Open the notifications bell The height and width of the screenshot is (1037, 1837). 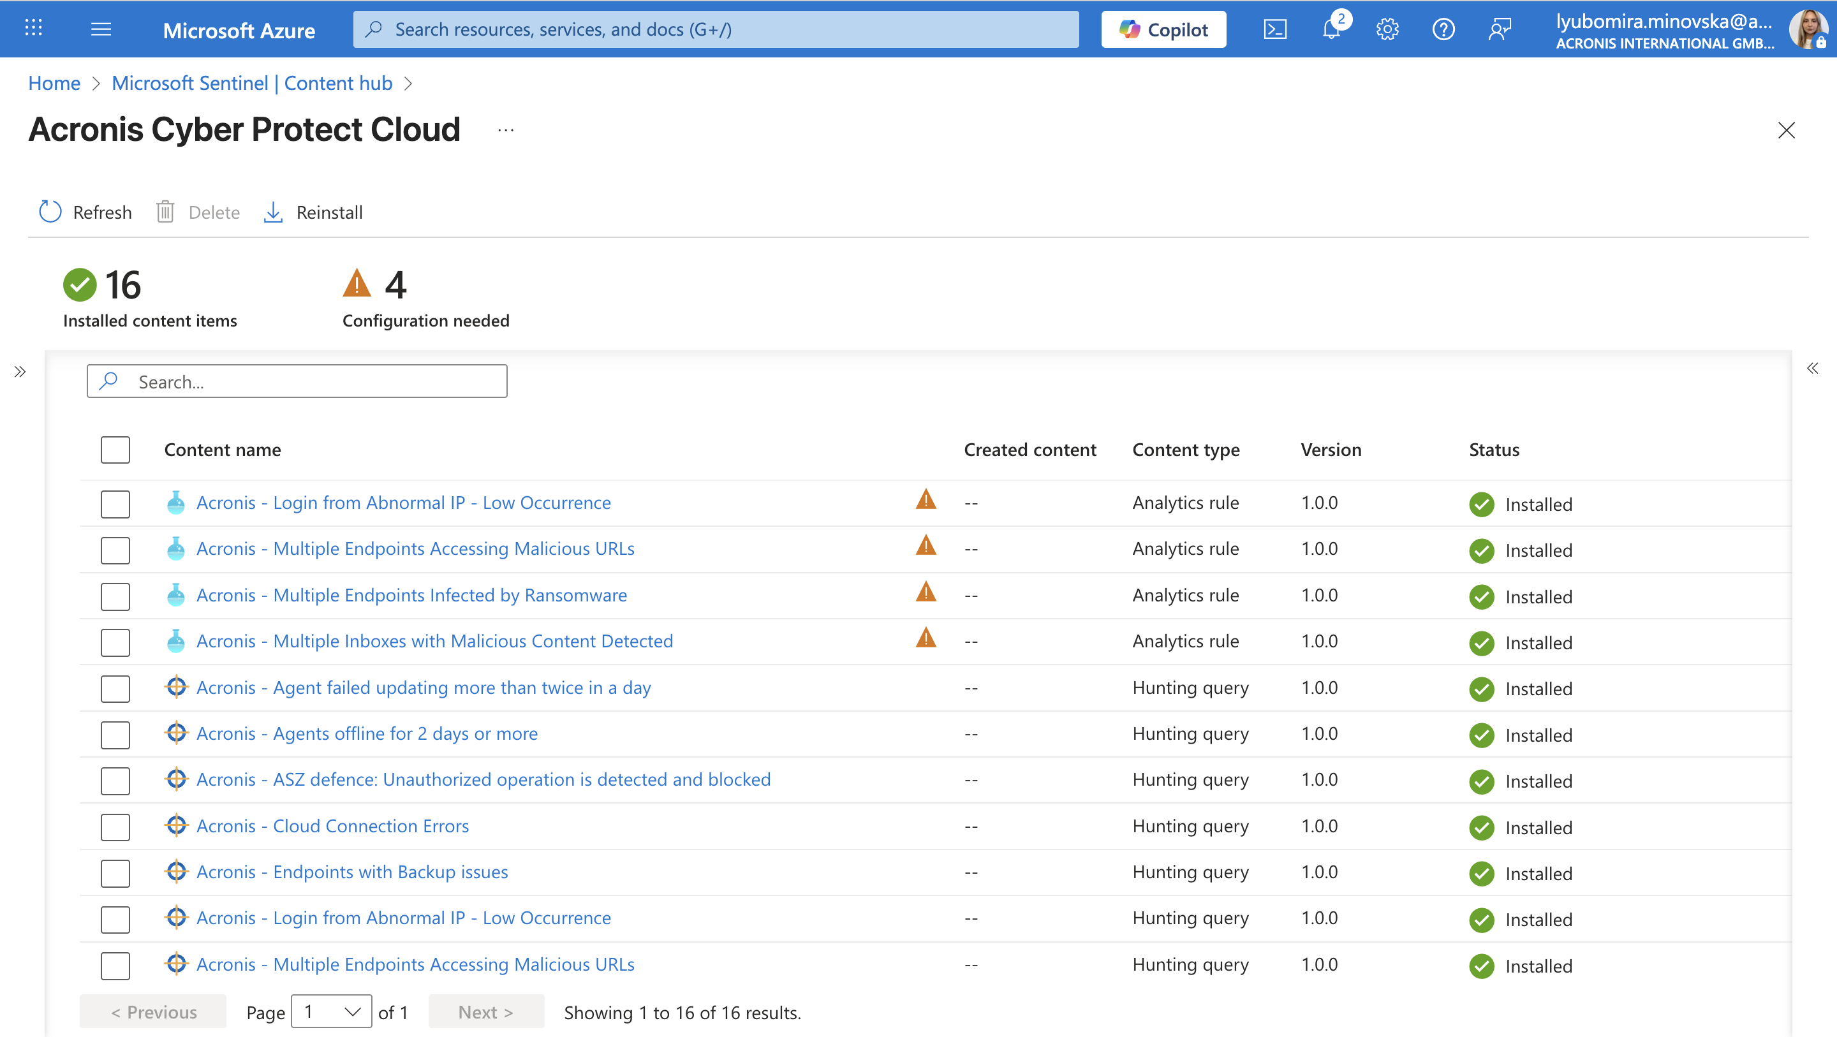point(1331,29)
